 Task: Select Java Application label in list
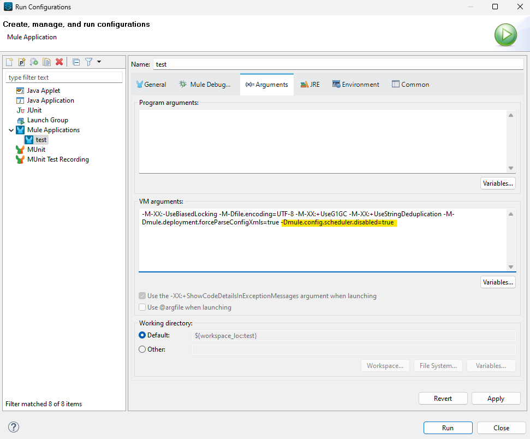pos(50,100)
